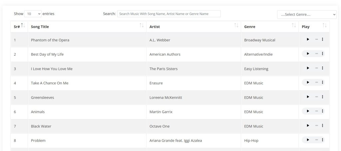Click the progress bar for Animals
This screenshot has height=151, width=341.
pos(316,111)
